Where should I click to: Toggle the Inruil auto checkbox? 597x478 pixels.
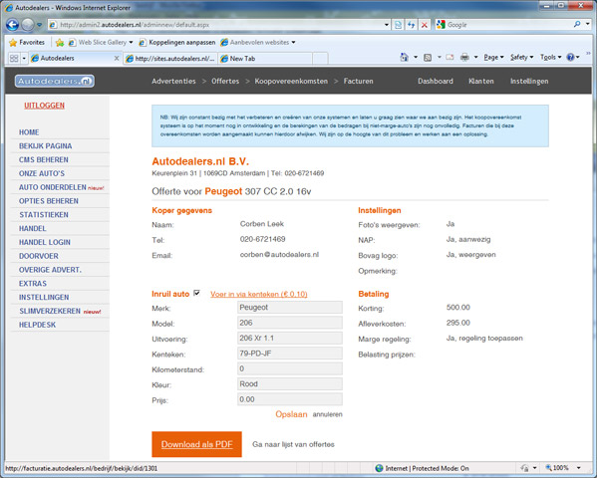coord(197,293)
